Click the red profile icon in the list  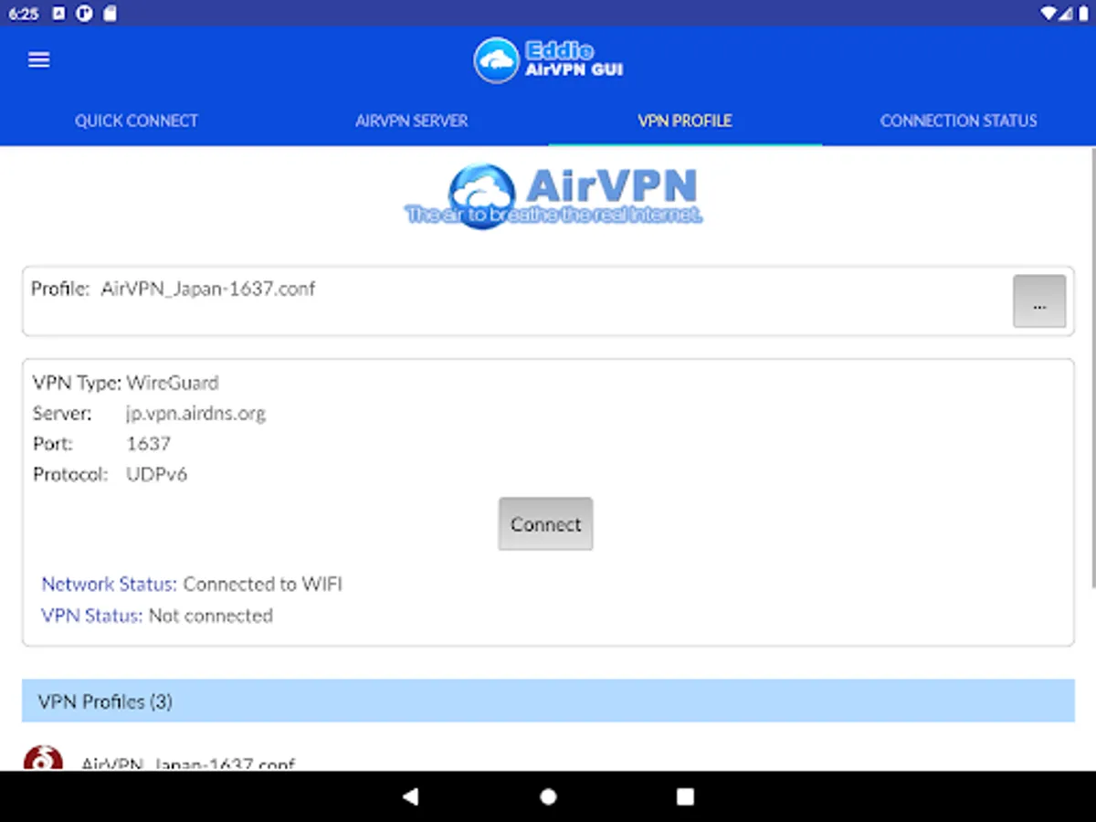(43, 758)
